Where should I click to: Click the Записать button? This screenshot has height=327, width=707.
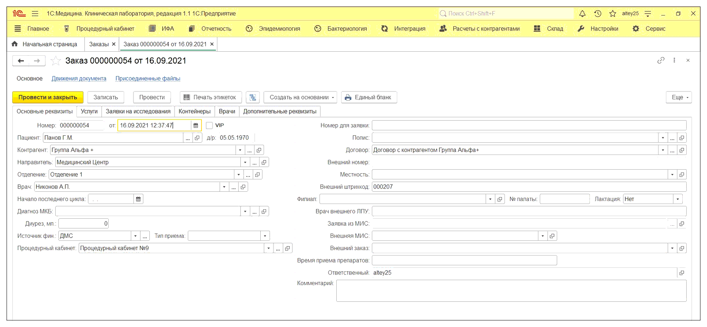pyautogui.click(x=106, y=97)
